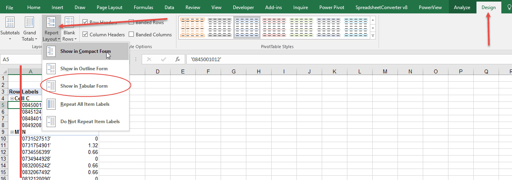Image resolution: width=512 pixels, height=180 pixels.
Task: Click the Tabular Form layout icon
Action: pyautogui.click(x=51, y=86)
